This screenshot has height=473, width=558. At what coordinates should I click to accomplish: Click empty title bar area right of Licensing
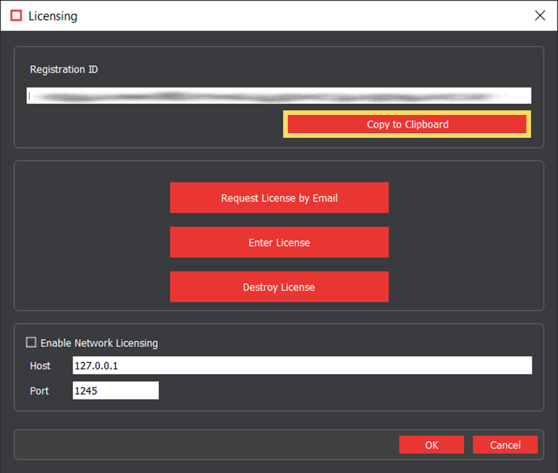click(301, 16)
